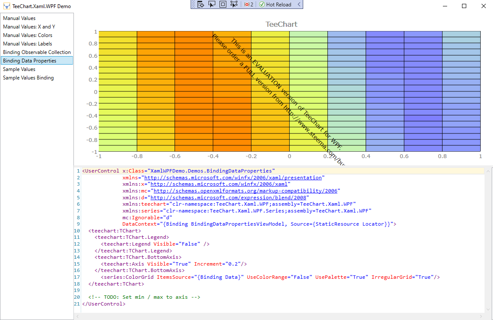493x320 pixels.
Task: Click the TeeChart chart title
Action: [282, 24]
